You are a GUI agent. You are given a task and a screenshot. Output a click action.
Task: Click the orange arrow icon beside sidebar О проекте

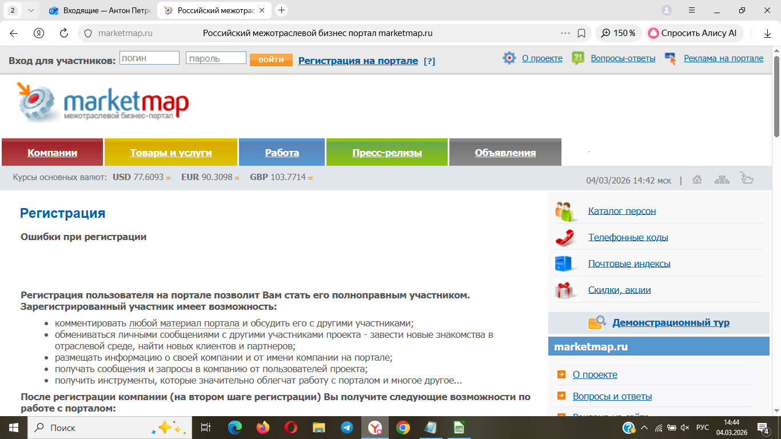click(561, 375)
